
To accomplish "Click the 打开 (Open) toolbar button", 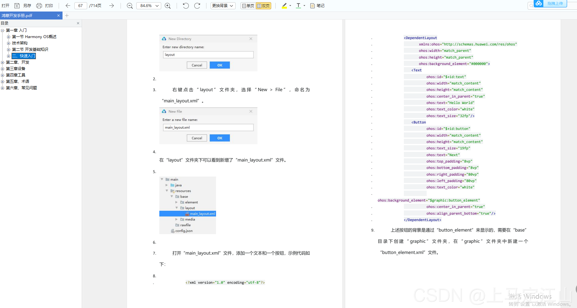I will pos(5,5).
